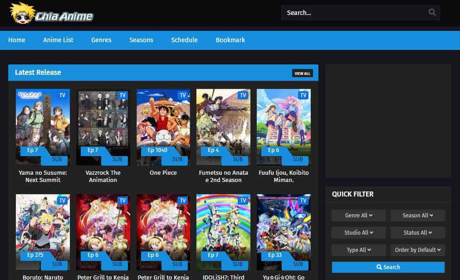Click the Latest Release heading
The height and width of the screenshot is (280, 460).
coord(38,73)
